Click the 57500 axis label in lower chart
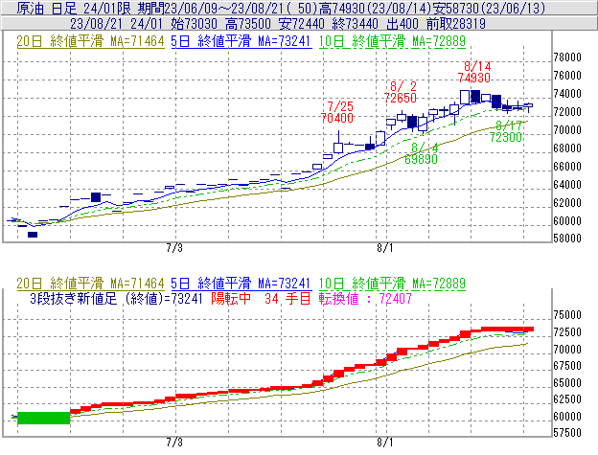Image resolution: width=598 pixels, height=455 pixels. (567, 433)
